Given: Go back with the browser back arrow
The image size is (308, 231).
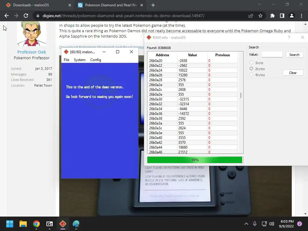Looking at the screenshot, I should click(x=7, y=16).
